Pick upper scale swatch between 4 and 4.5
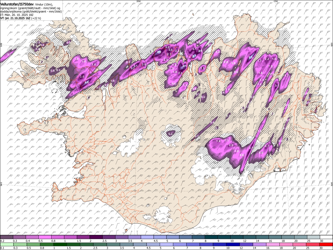 coord(147,237)
